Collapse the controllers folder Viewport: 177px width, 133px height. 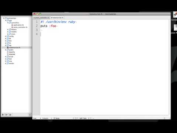8,23
